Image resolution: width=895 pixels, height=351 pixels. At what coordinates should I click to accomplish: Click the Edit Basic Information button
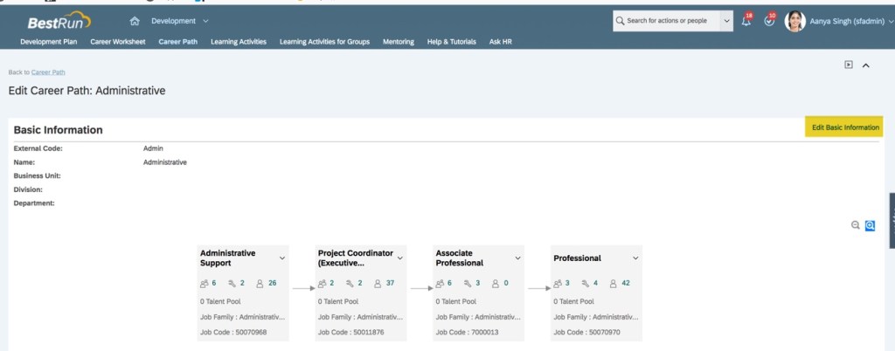pos(844,127)
